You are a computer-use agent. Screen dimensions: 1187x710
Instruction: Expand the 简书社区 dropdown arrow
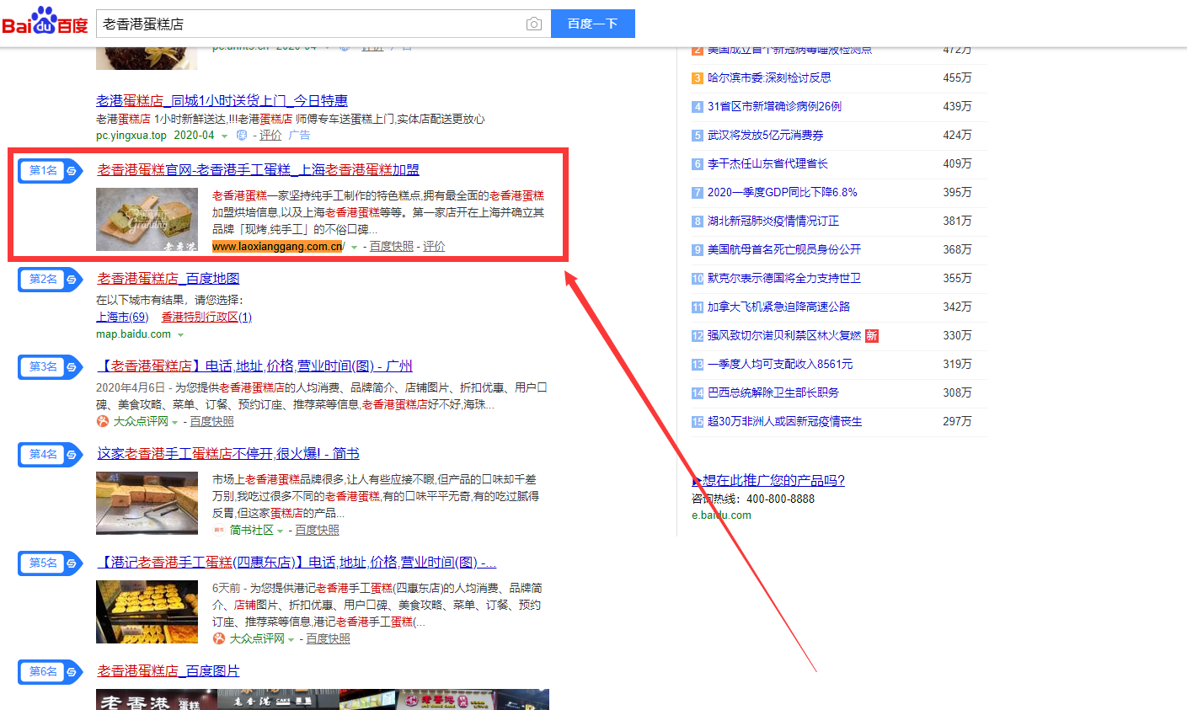[281, 531]
